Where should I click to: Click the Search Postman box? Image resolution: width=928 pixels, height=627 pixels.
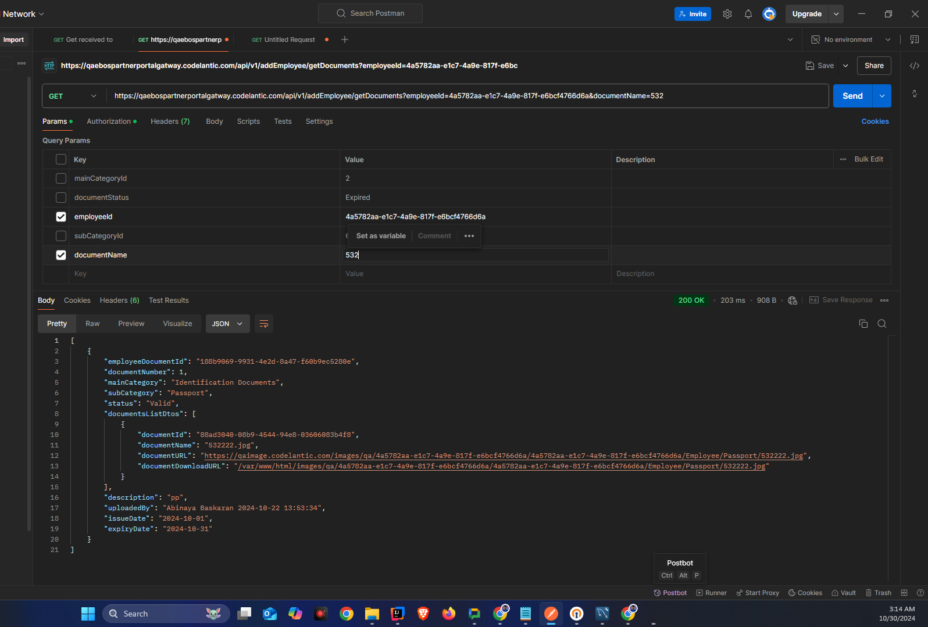pyautogui.click(x=370, y=13)
